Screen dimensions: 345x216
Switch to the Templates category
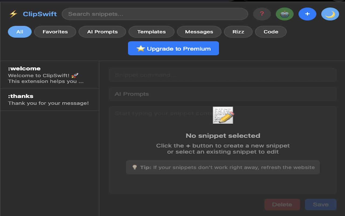click(151, 32)
